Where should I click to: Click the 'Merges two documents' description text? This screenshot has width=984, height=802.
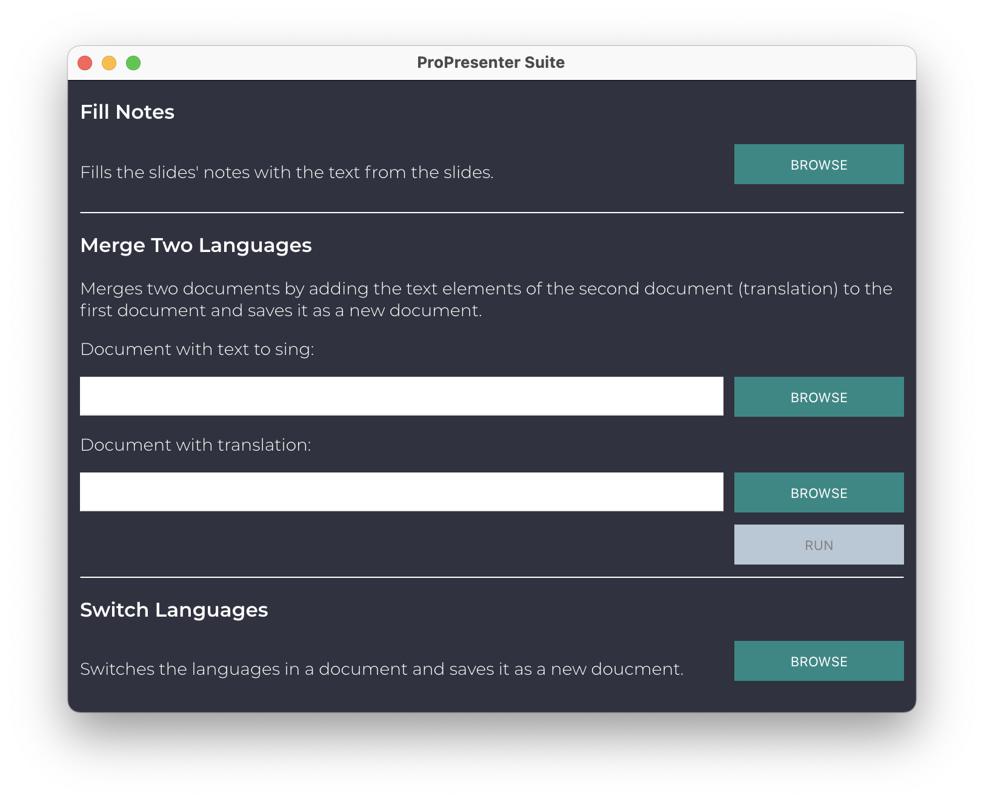[x=486, y=299]
